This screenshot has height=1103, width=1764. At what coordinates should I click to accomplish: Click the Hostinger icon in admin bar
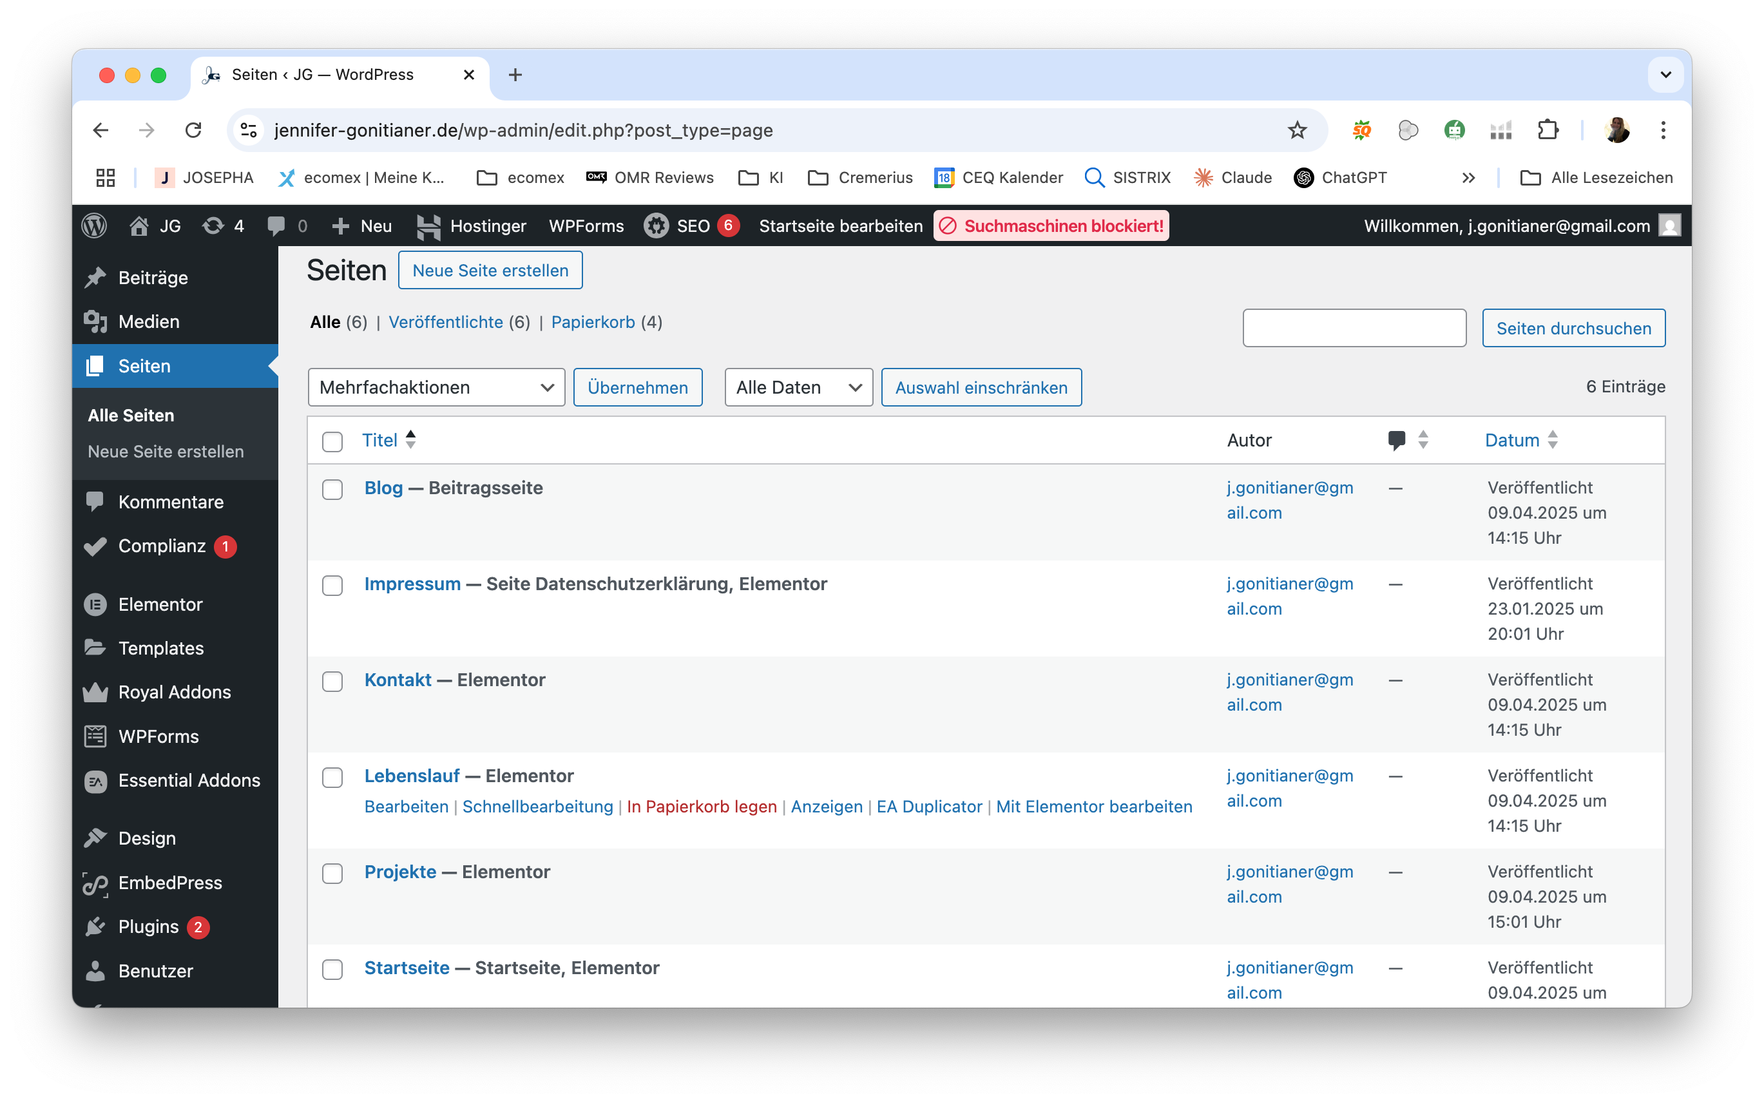pyautogui.click(x=430, y=226)
